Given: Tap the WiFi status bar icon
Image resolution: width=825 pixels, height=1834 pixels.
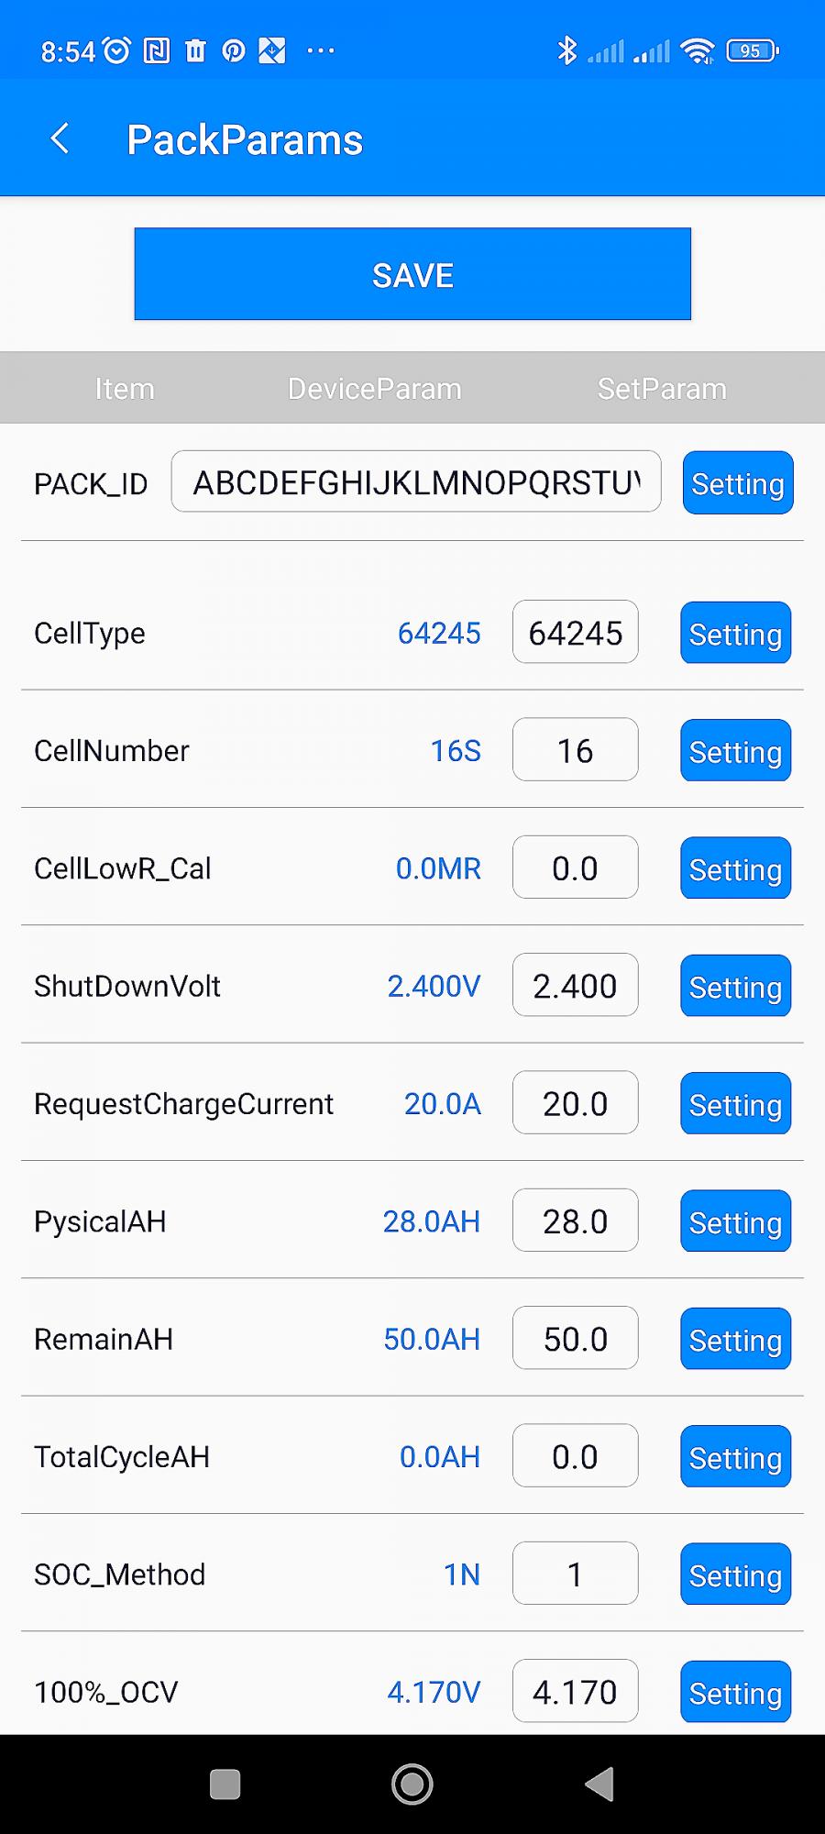Looking at the screenshot, I should [x=698, y=51].
